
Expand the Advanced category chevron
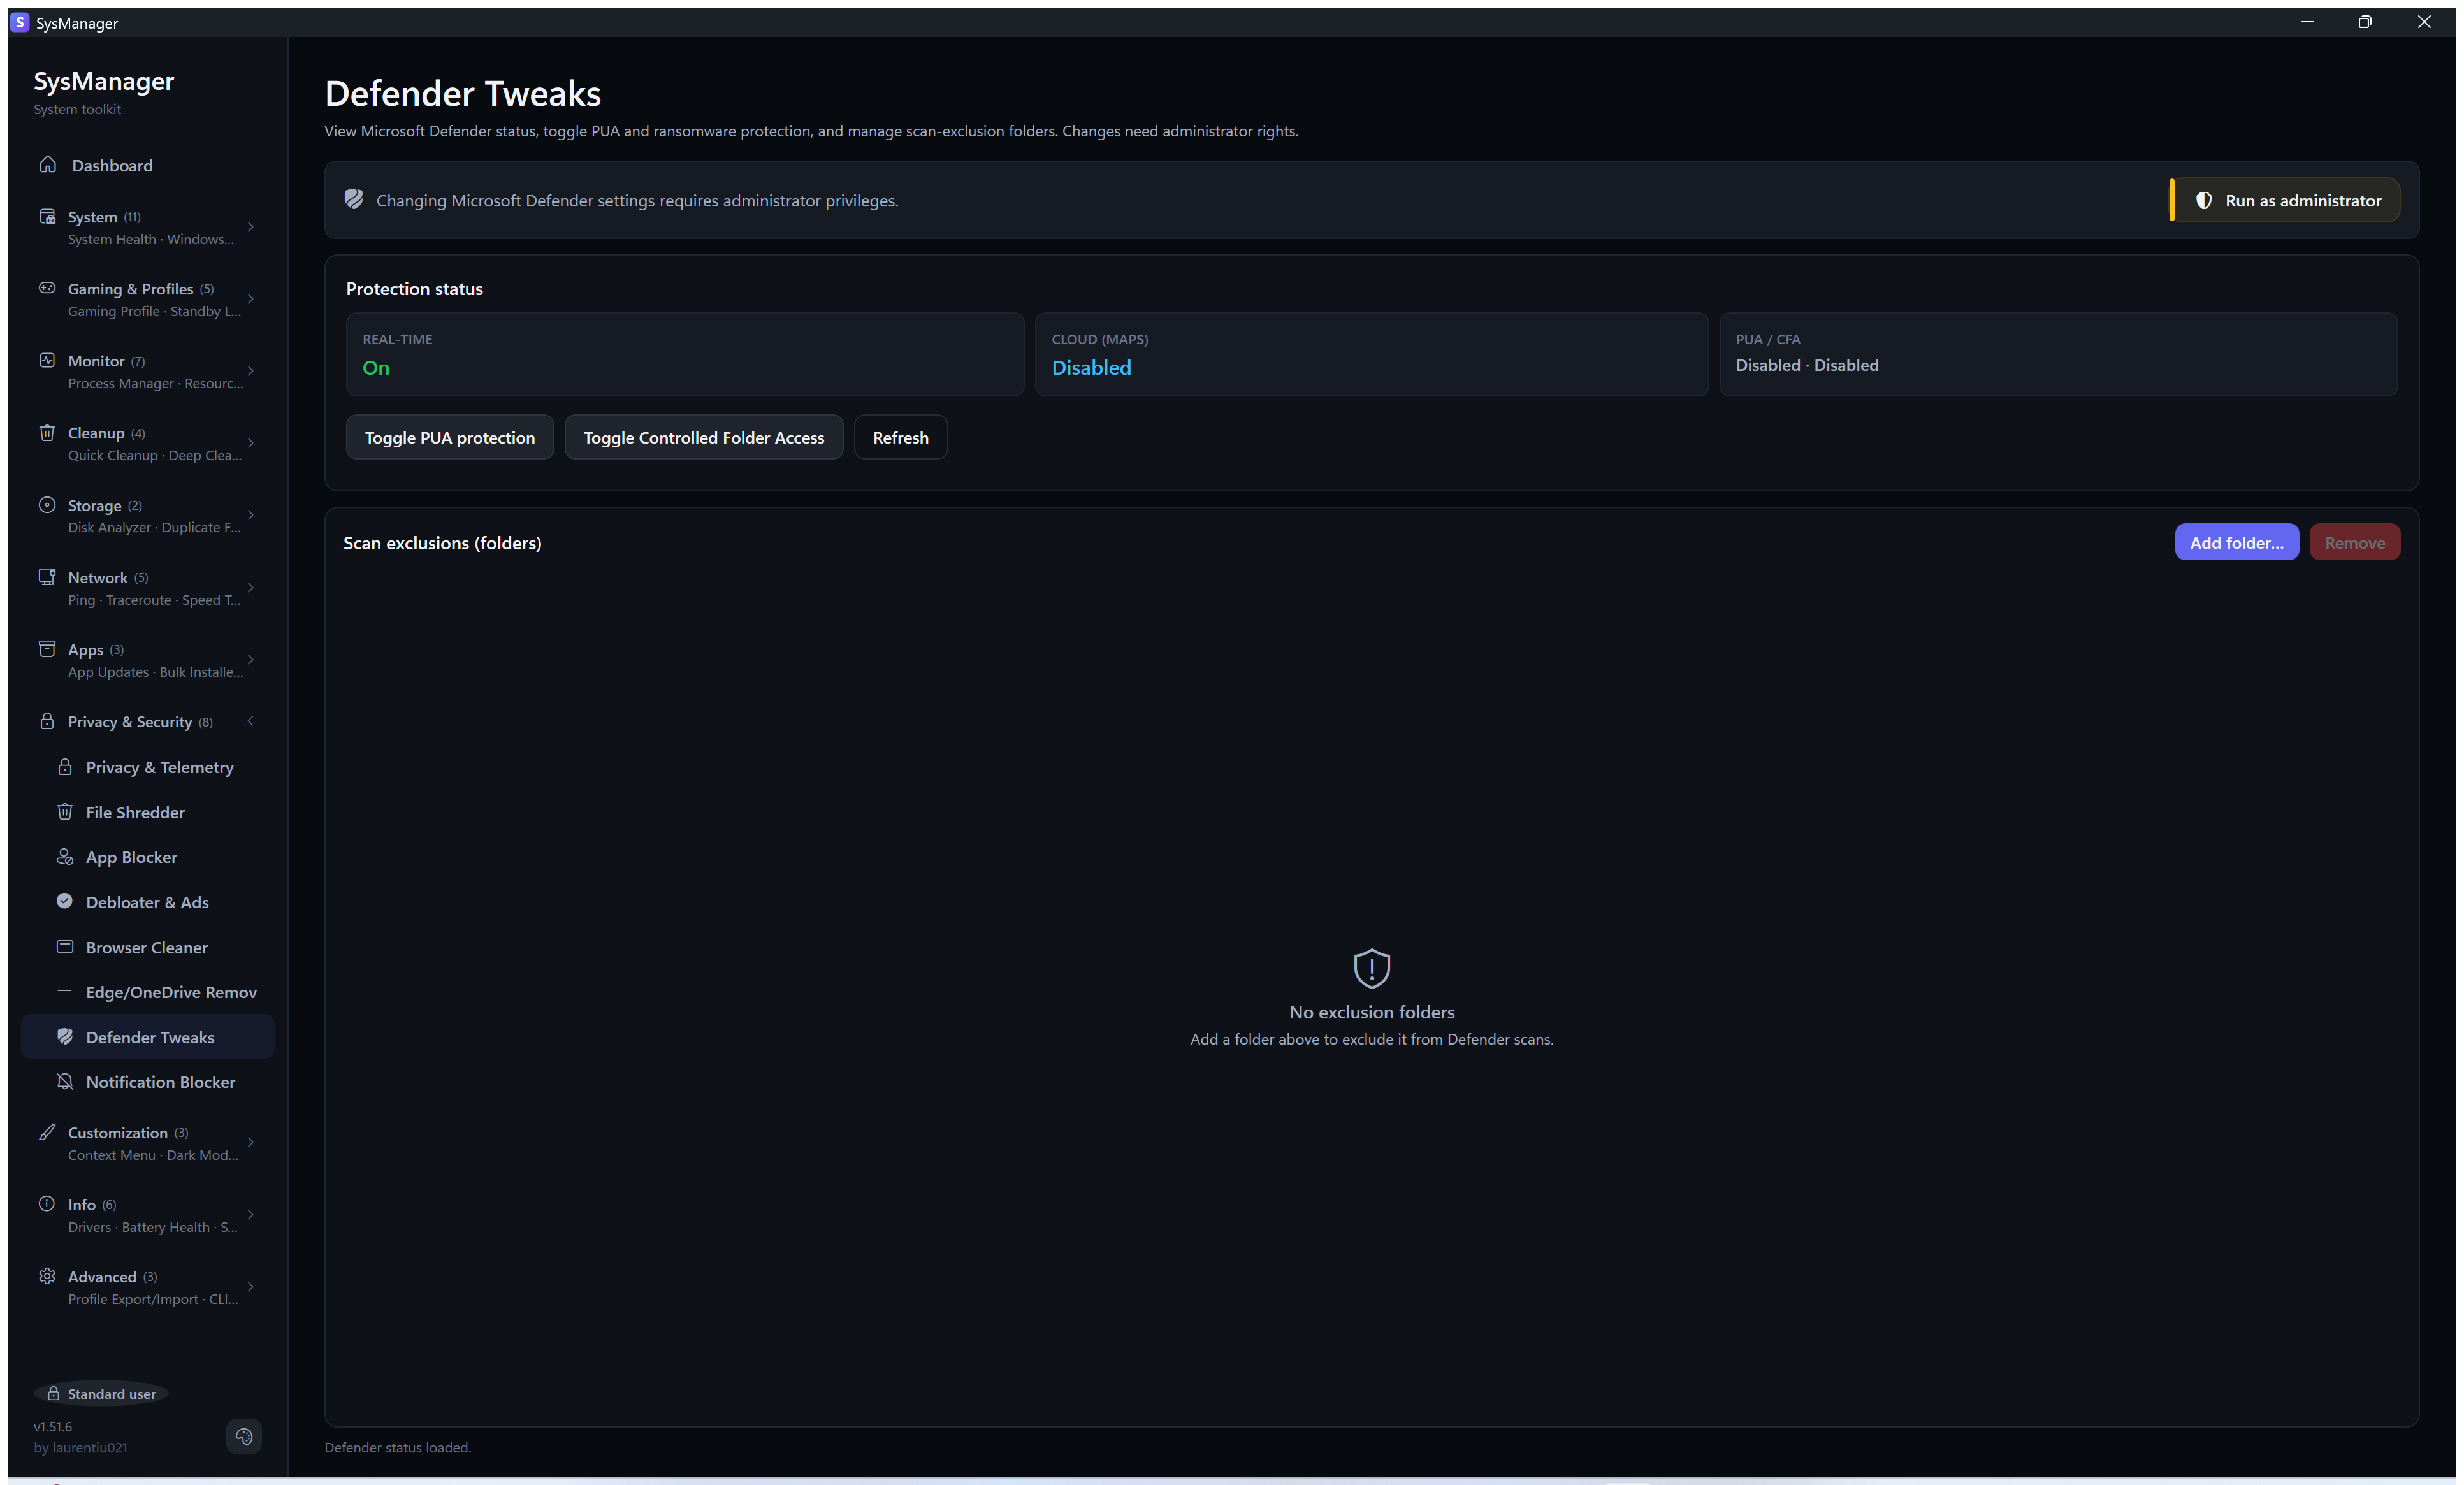pos(251,1286)
